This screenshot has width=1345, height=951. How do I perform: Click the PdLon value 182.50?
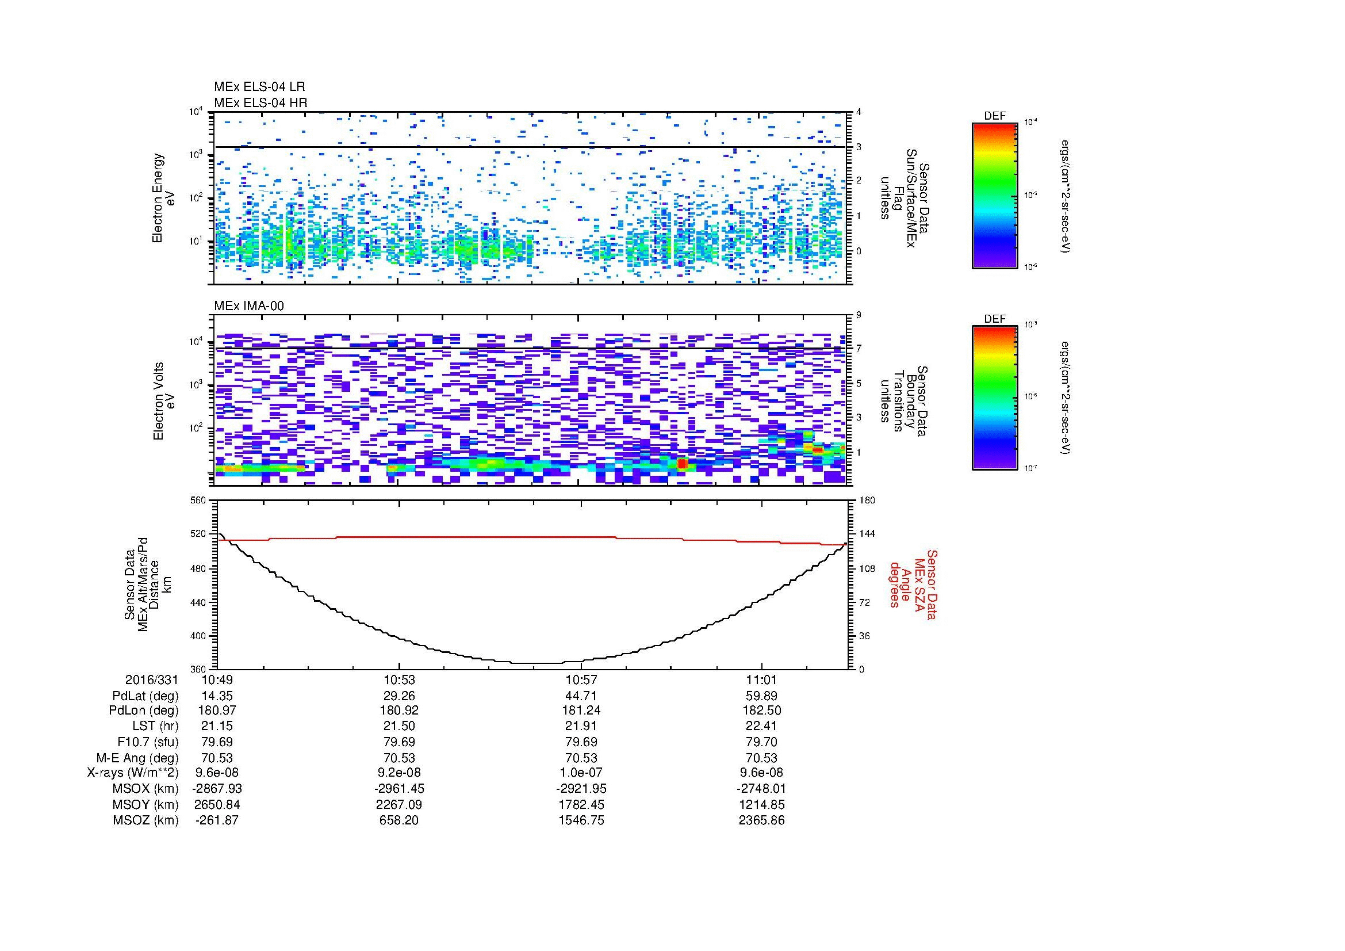tap(761, 711)
